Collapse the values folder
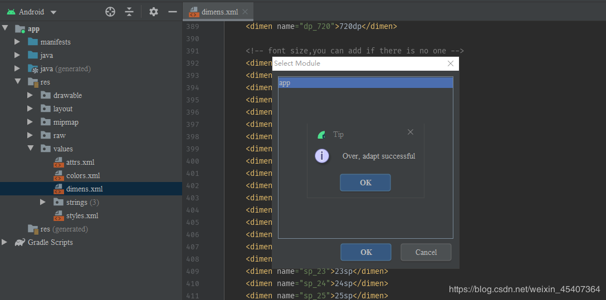 point(30,149)
